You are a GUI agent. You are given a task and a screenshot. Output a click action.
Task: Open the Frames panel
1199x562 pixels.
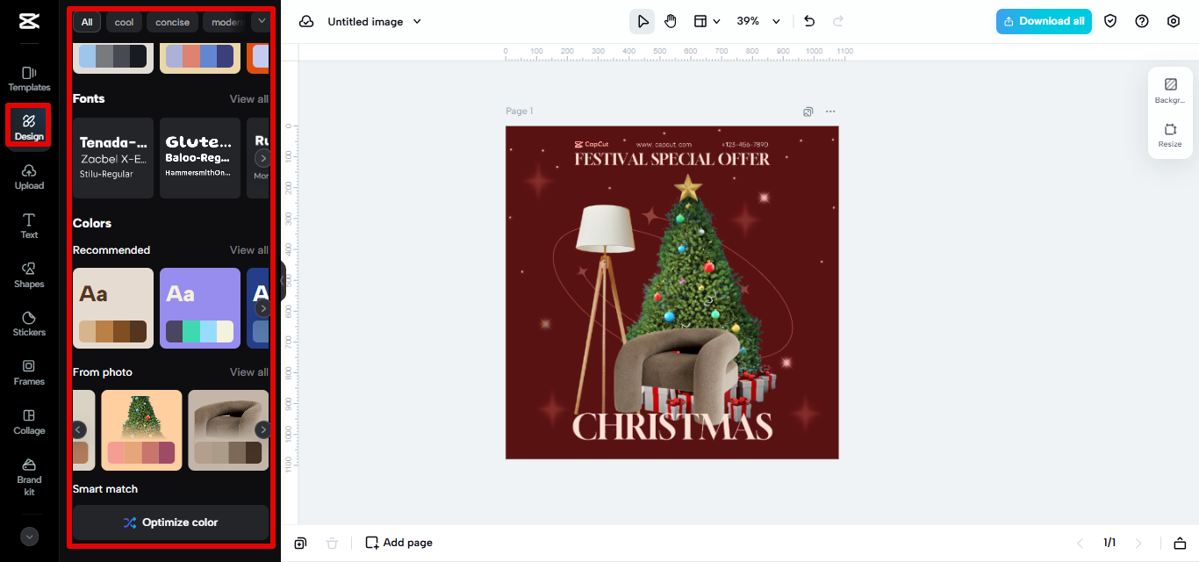pos(29,372)
